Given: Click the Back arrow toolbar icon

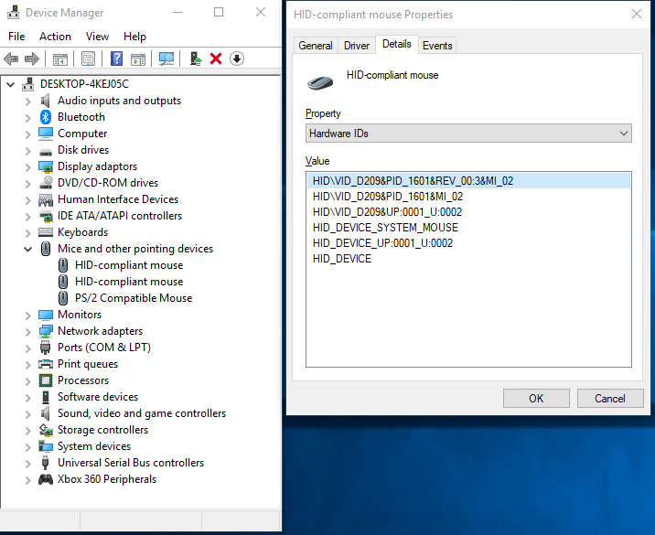Looking at the screenshot, I should (x=11, y=59).
